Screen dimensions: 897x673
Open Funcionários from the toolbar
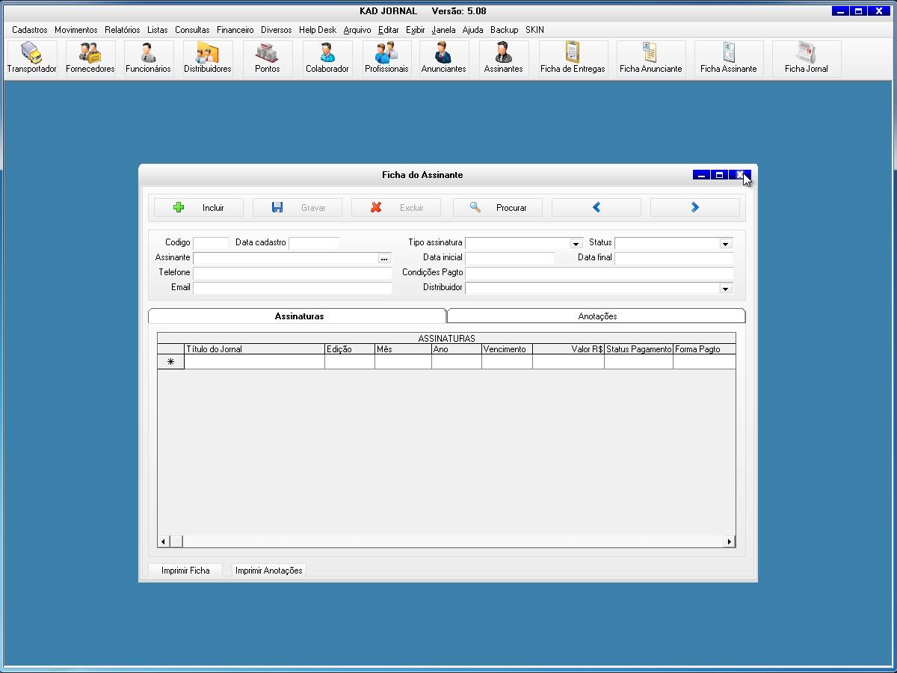(x=148, y=58)
